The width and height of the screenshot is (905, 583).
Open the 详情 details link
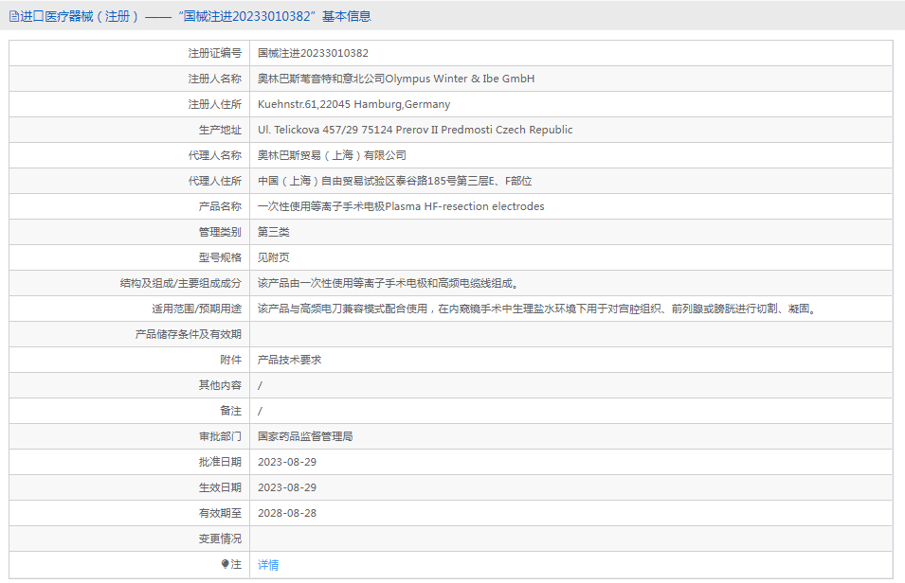click(x=268, y=565)
